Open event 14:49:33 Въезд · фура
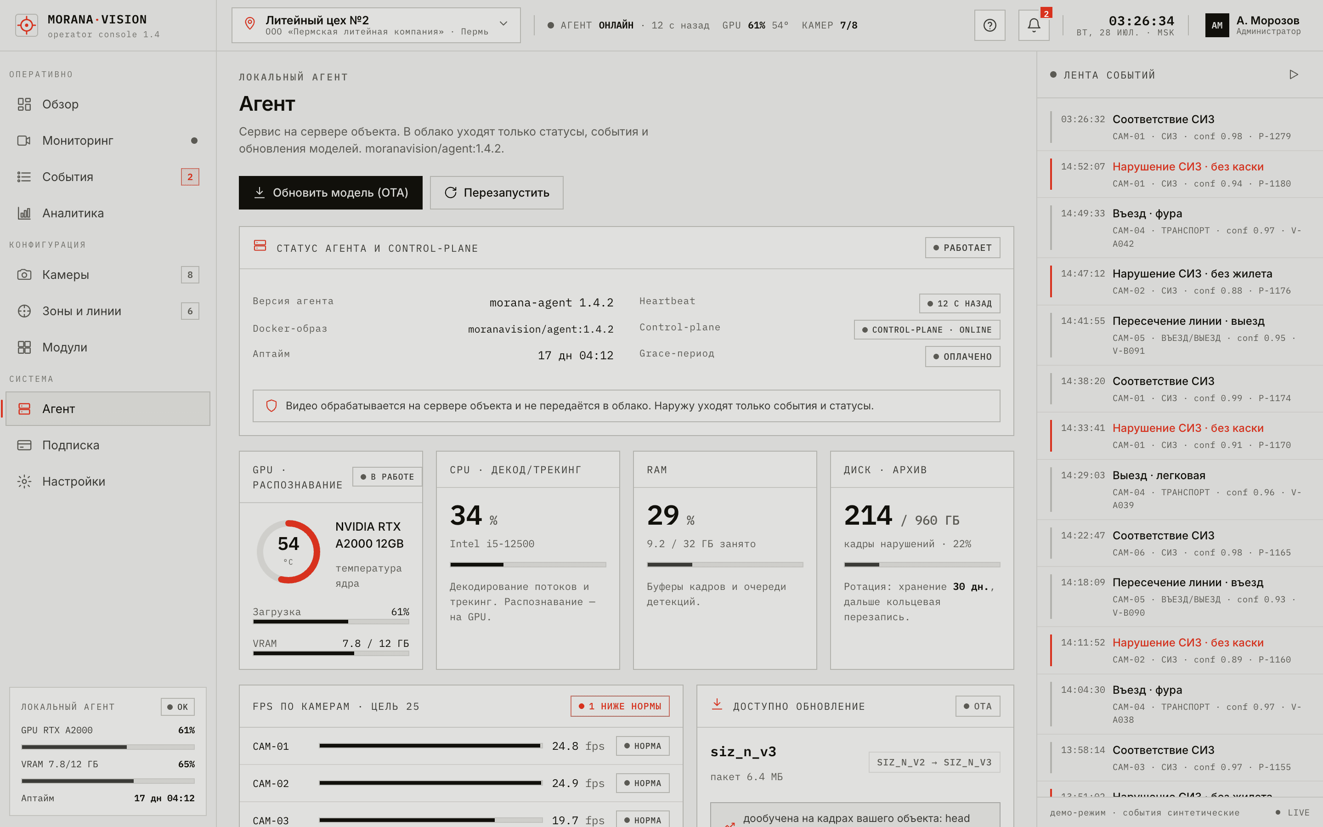 tap(1179, 228)
